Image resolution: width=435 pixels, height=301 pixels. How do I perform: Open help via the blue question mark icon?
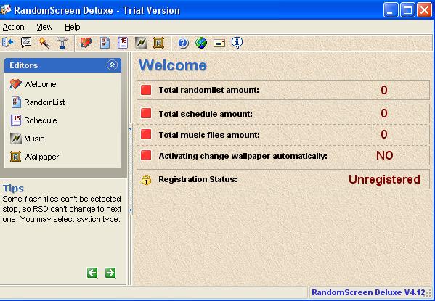183,43
